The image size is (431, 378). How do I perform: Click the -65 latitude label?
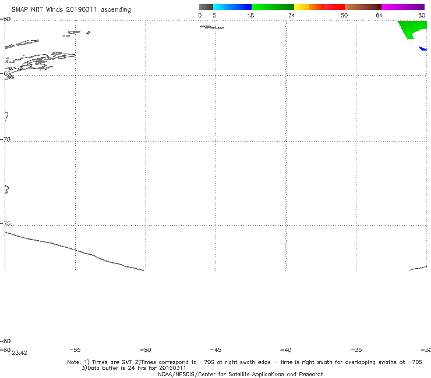tap(5, 74)
